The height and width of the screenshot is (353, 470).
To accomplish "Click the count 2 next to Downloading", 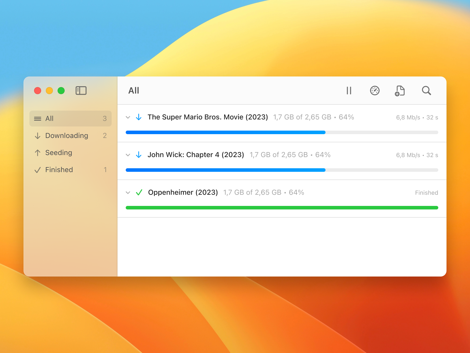I will [x=105, y=136].
